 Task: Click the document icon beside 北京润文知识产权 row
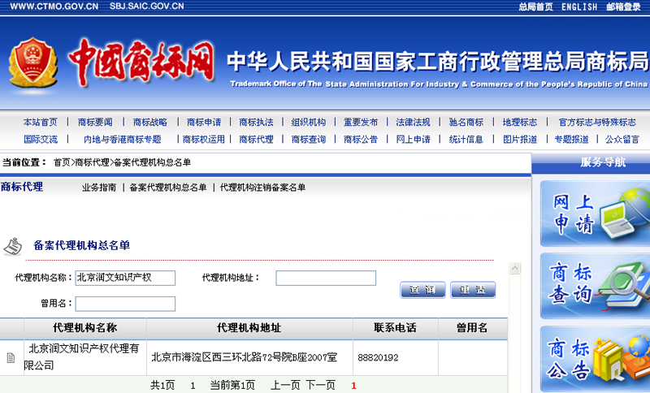[x=11, y=357]
